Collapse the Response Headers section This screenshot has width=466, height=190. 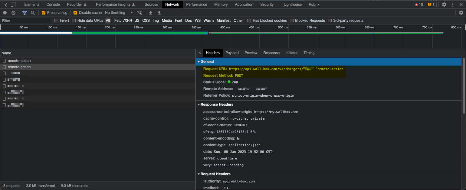coord(199,105)
